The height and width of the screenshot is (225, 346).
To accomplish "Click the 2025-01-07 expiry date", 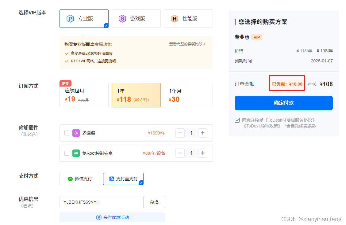I will (x=322, y=61).
